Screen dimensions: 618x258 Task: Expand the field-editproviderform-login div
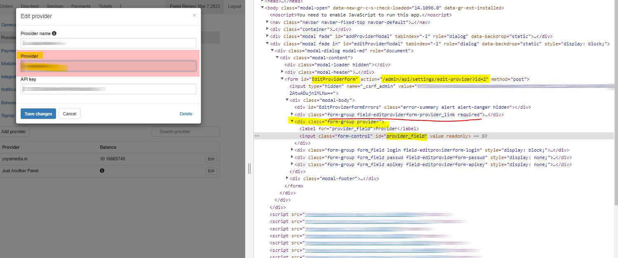pyautogui.click(x=292, y=150)
